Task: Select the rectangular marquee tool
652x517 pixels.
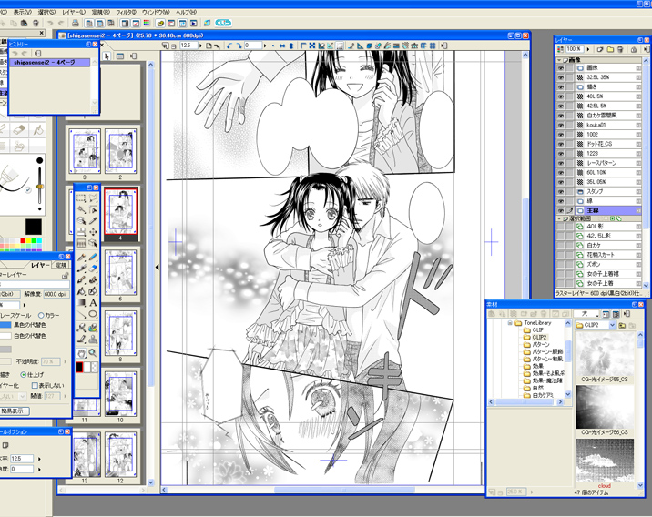Action: click(x=81, y=198)
